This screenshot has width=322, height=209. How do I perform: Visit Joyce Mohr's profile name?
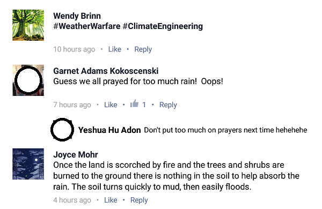coord(75,155)
